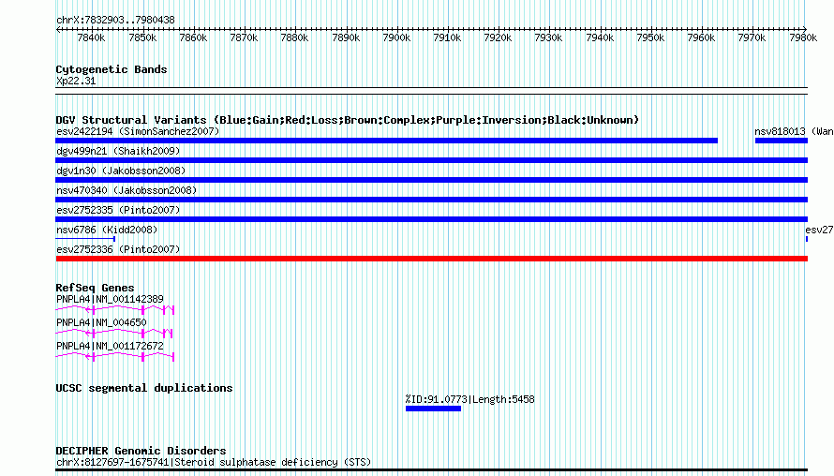Select the DGV Structural Variants track heading
Viewport: 834px width, 476px height.
click(348, 120)
